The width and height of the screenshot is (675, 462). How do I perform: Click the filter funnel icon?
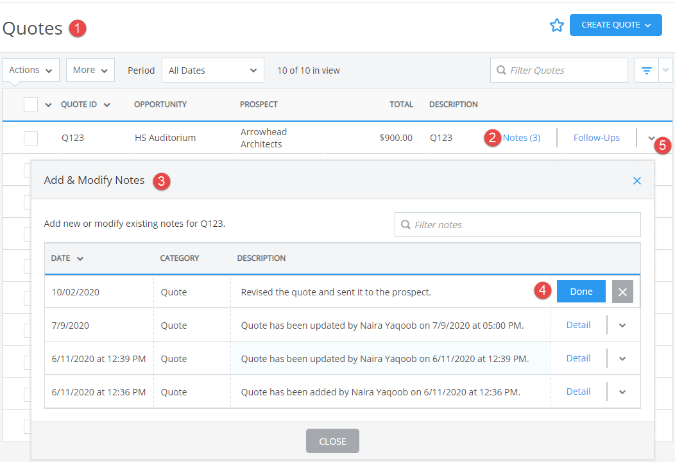[646, 70]
